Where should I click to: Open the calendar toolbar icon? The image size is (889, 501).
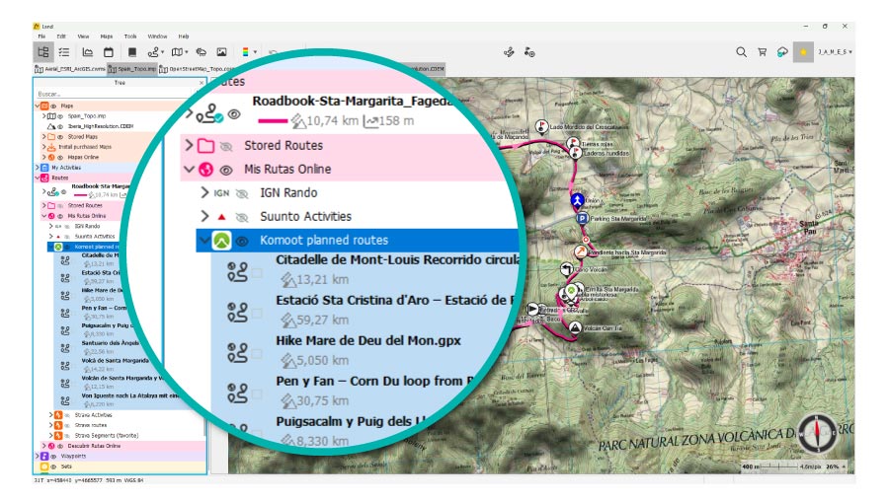[x=109, y=52]
